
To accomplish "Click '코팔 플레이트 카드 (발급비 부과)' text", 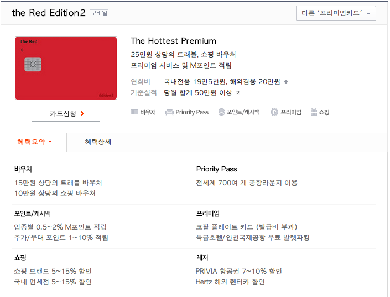I will click(247, 227).
